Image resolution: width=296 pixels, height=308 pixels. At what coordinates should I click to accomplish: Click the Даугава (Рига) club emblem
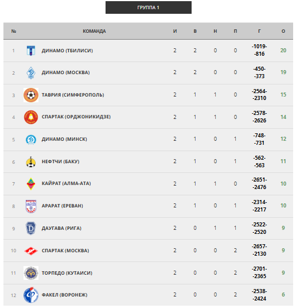pos(31,229)
